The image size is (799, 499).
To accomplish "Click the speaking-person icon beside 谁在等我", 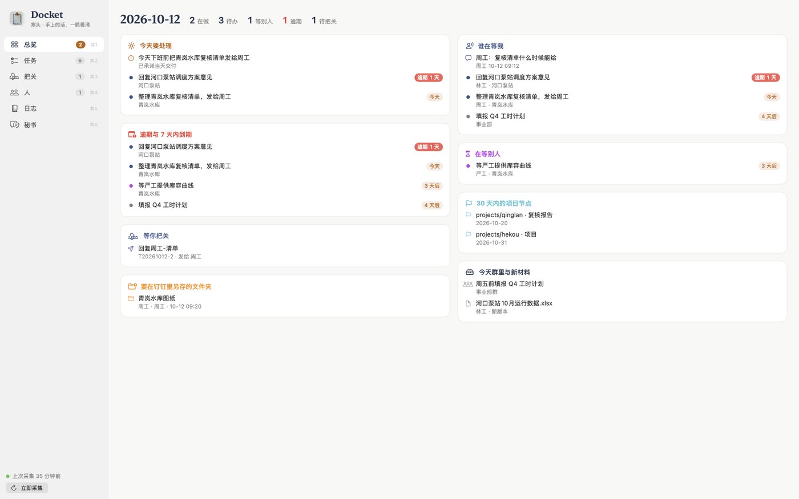I will (470, 46).
